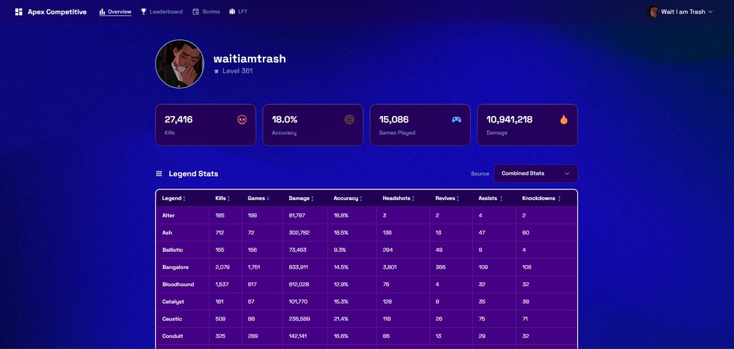Select the 10,941,218 Damage card
Screen dimensions: 734x349
tap(527, 125)
